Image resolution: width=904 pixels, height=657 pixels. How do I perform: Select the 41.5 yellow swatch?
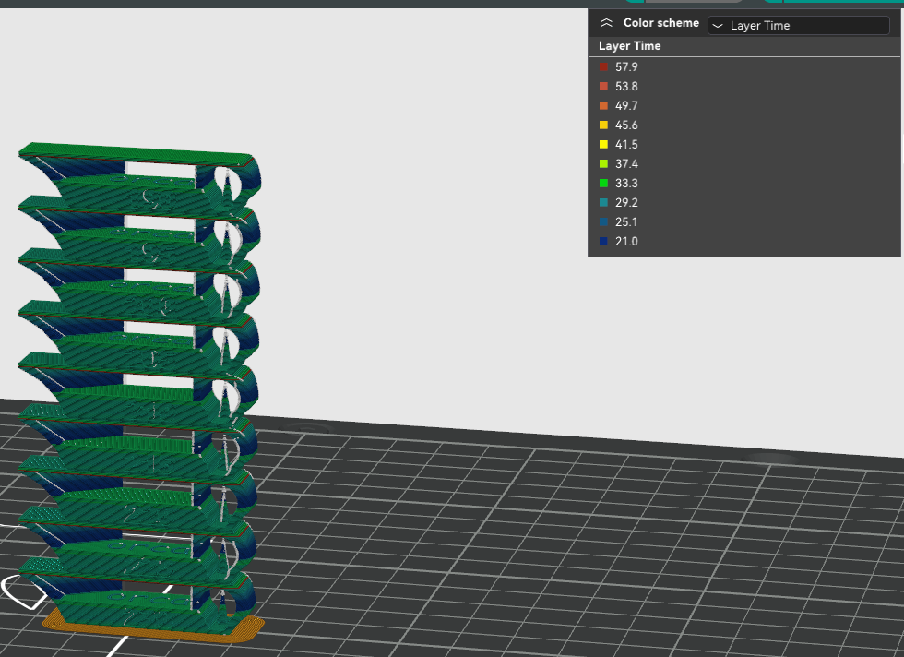coord(603,144)
